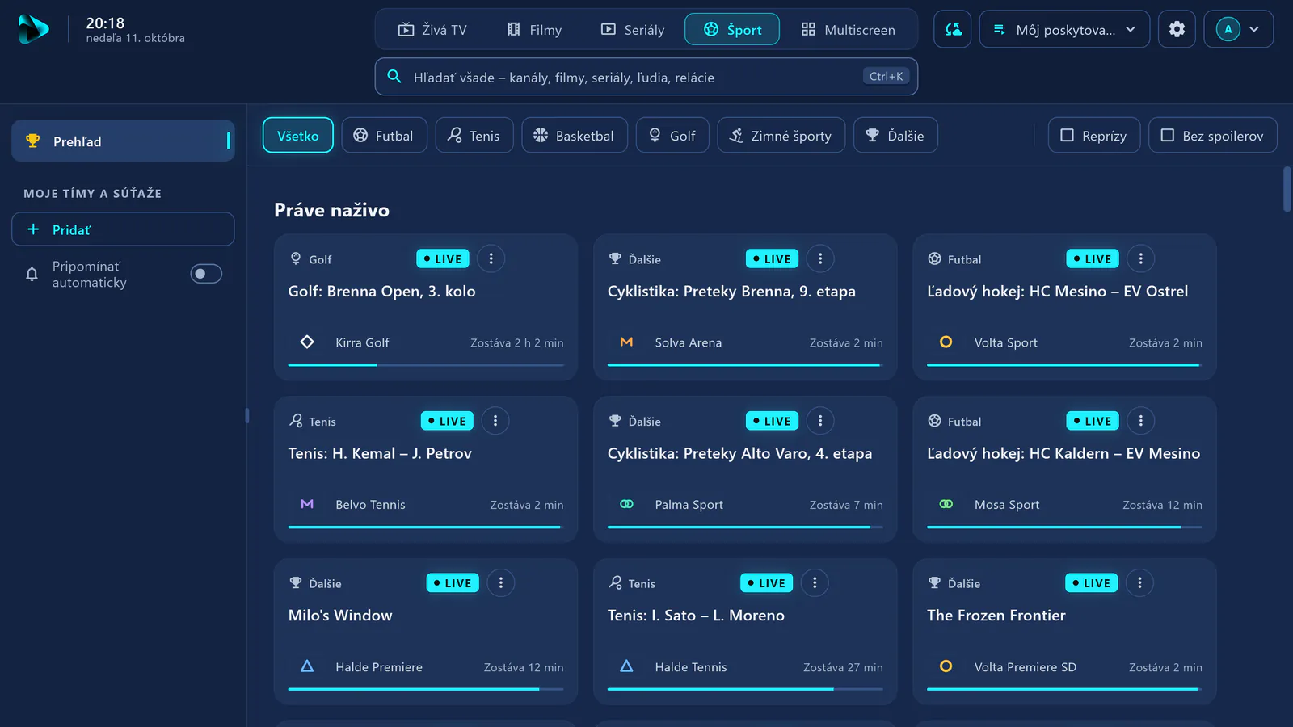This screenshot has height=727, width=1293.
Task: Open three-dot menu on Milo's Window card
Action: [500, 582]
